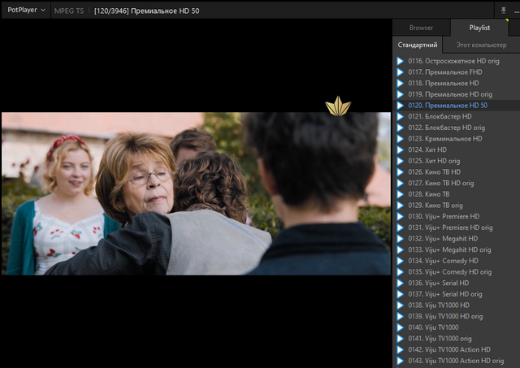Select playlist entry 0121. Блокбастер HD
Image resolution: width=520 pixels, height=368 pixels.
click(x=457, y=117)
